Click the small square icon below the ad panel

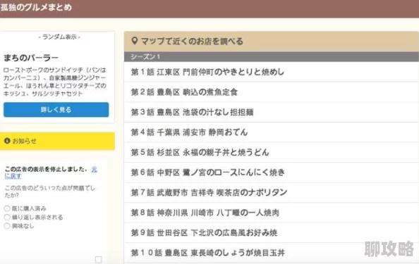pyautogui.click(x=98, y=260)
